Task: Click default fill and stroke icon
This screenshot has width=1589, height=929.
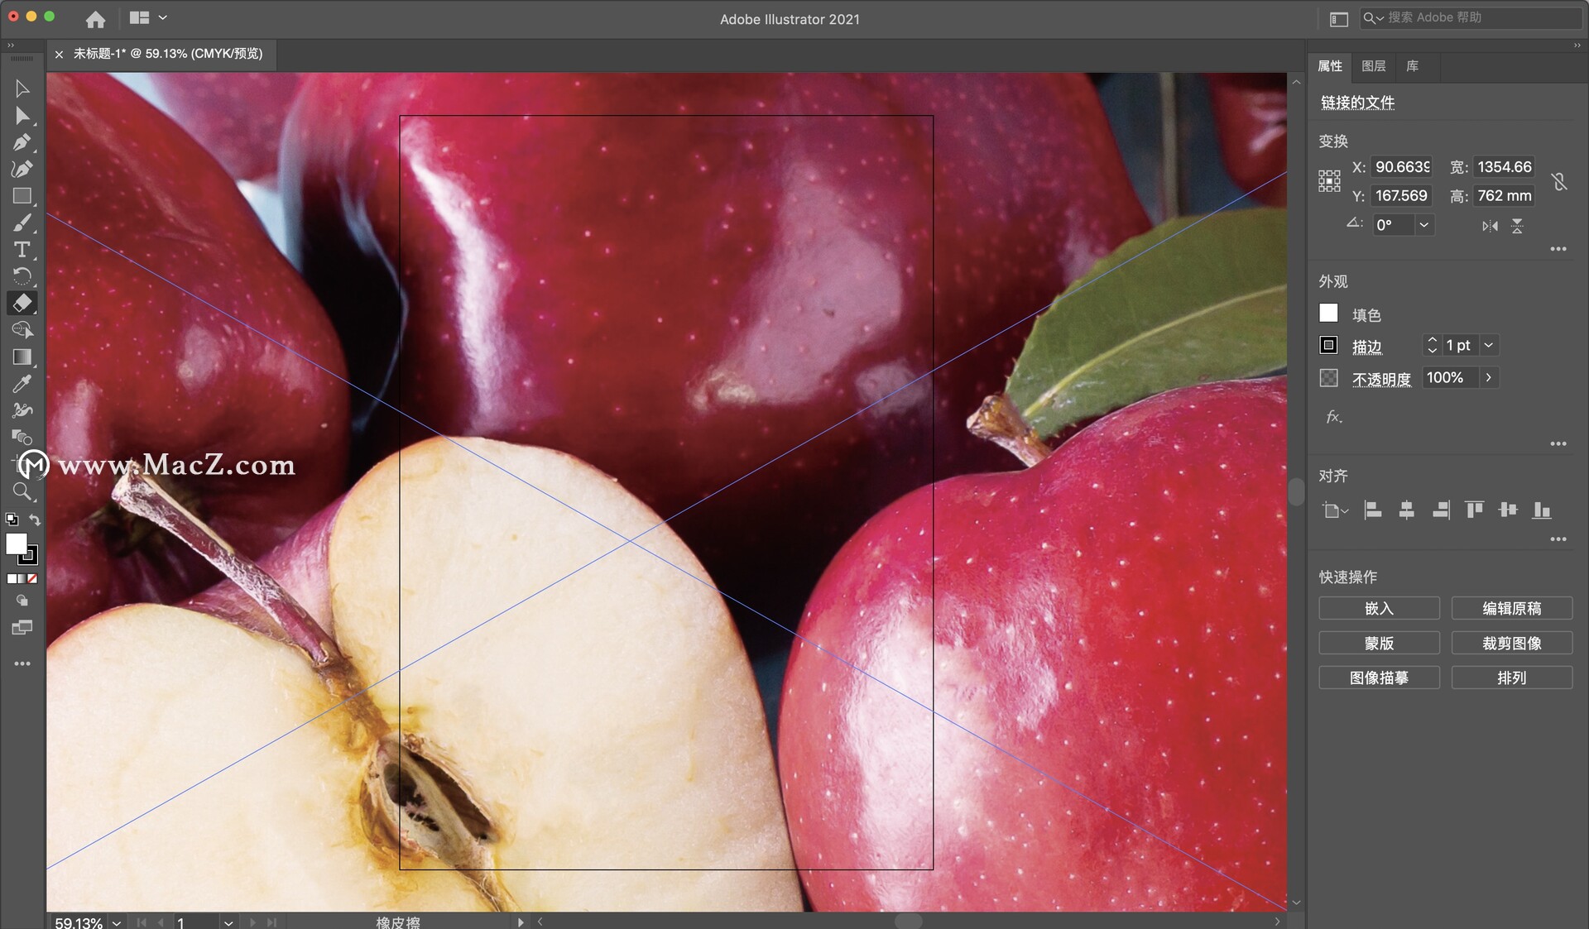Action: tap(12, 520)
